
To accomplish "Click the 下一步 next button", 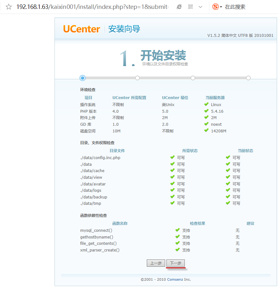I will pos(176,263).
